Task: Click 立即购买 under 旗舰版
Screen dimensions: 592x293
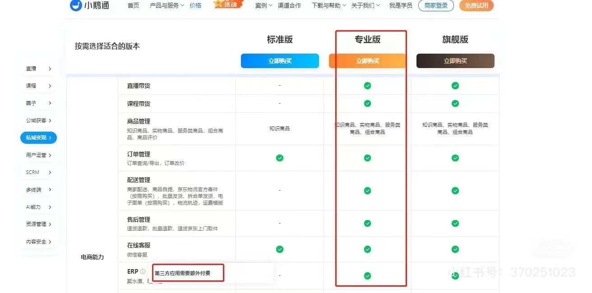Action: point(455,61)
